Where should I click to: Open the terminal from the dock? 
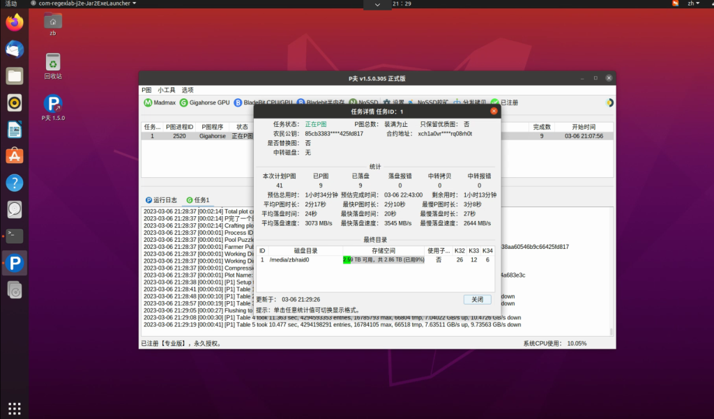pos(15,236)
